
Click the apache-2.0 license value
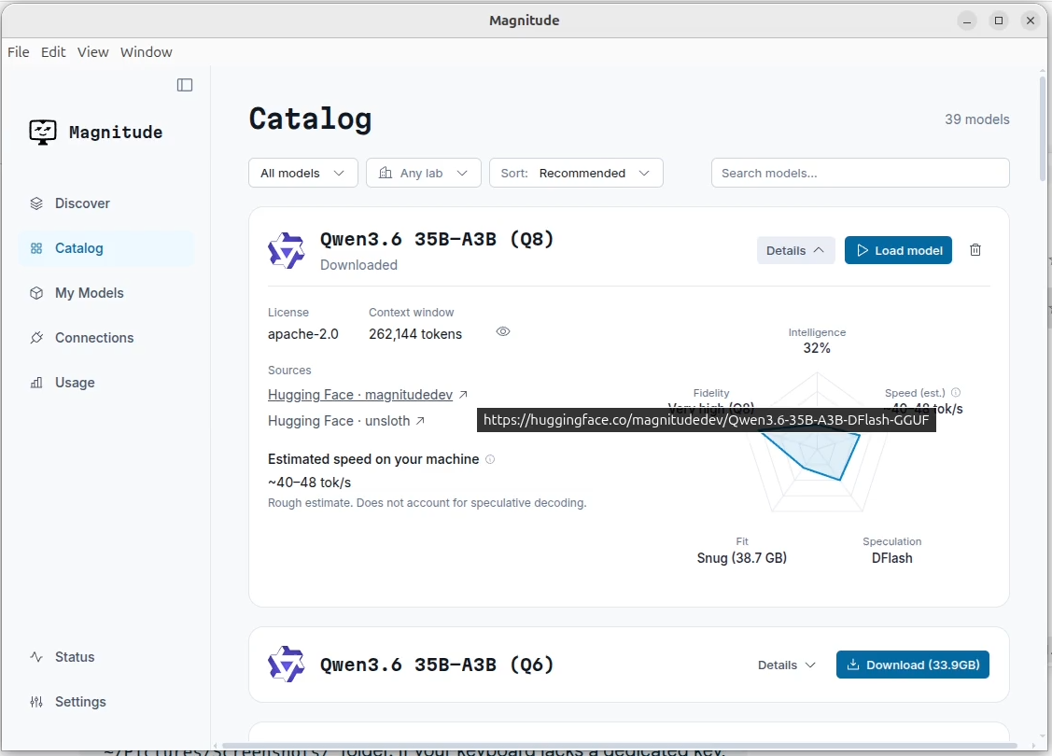click(x=303, y=334)
